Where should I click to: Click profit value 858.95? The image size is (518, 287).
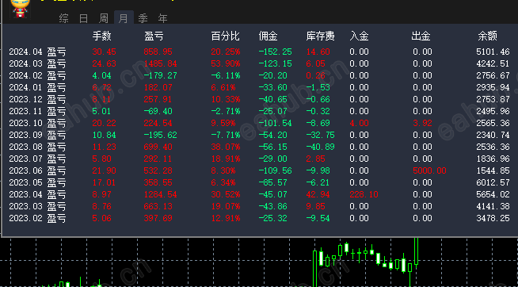pos(158,52)
